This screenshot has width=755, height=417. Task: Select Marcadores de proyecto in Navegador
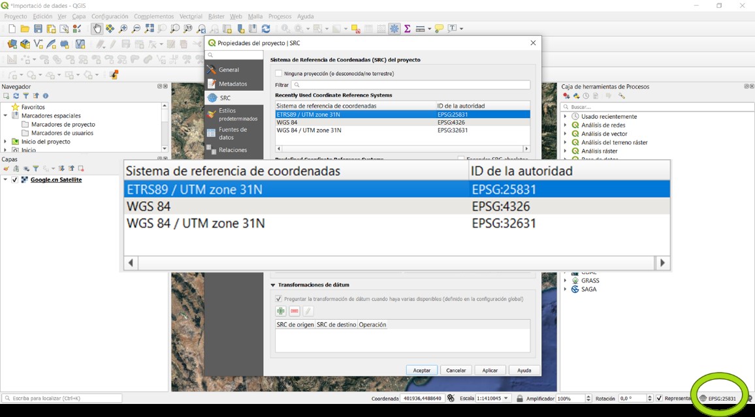tap(63, 125)
